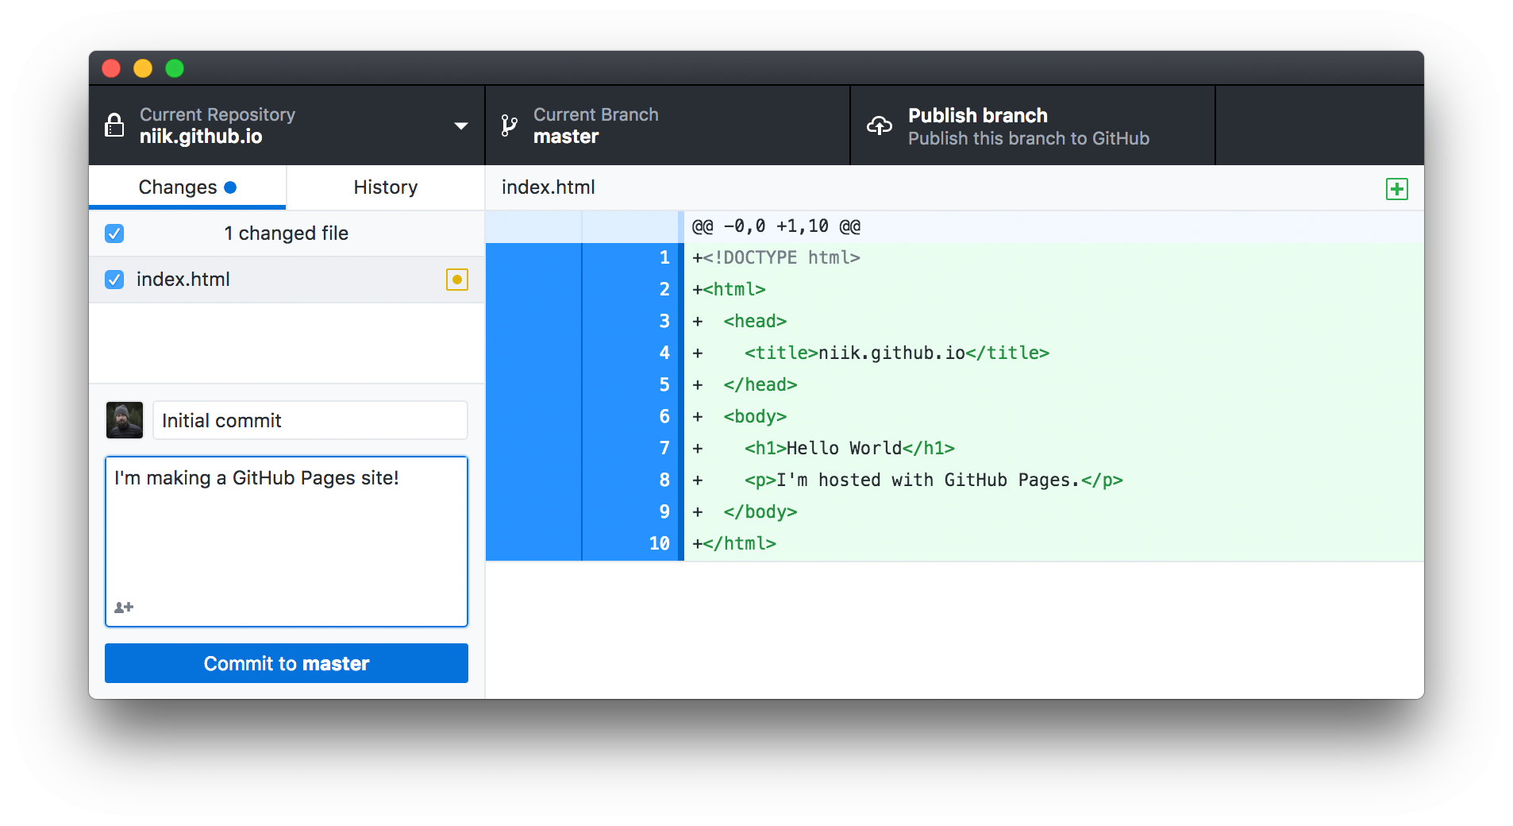Open the Current Branch master dropdown
1513x826 pixels.
[667, 125]
